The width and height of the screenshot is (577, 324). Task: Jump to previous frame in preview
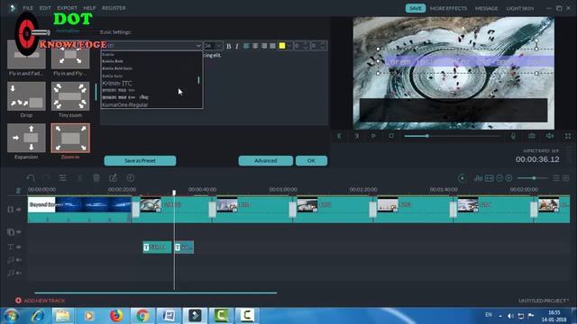click(339, 136)
